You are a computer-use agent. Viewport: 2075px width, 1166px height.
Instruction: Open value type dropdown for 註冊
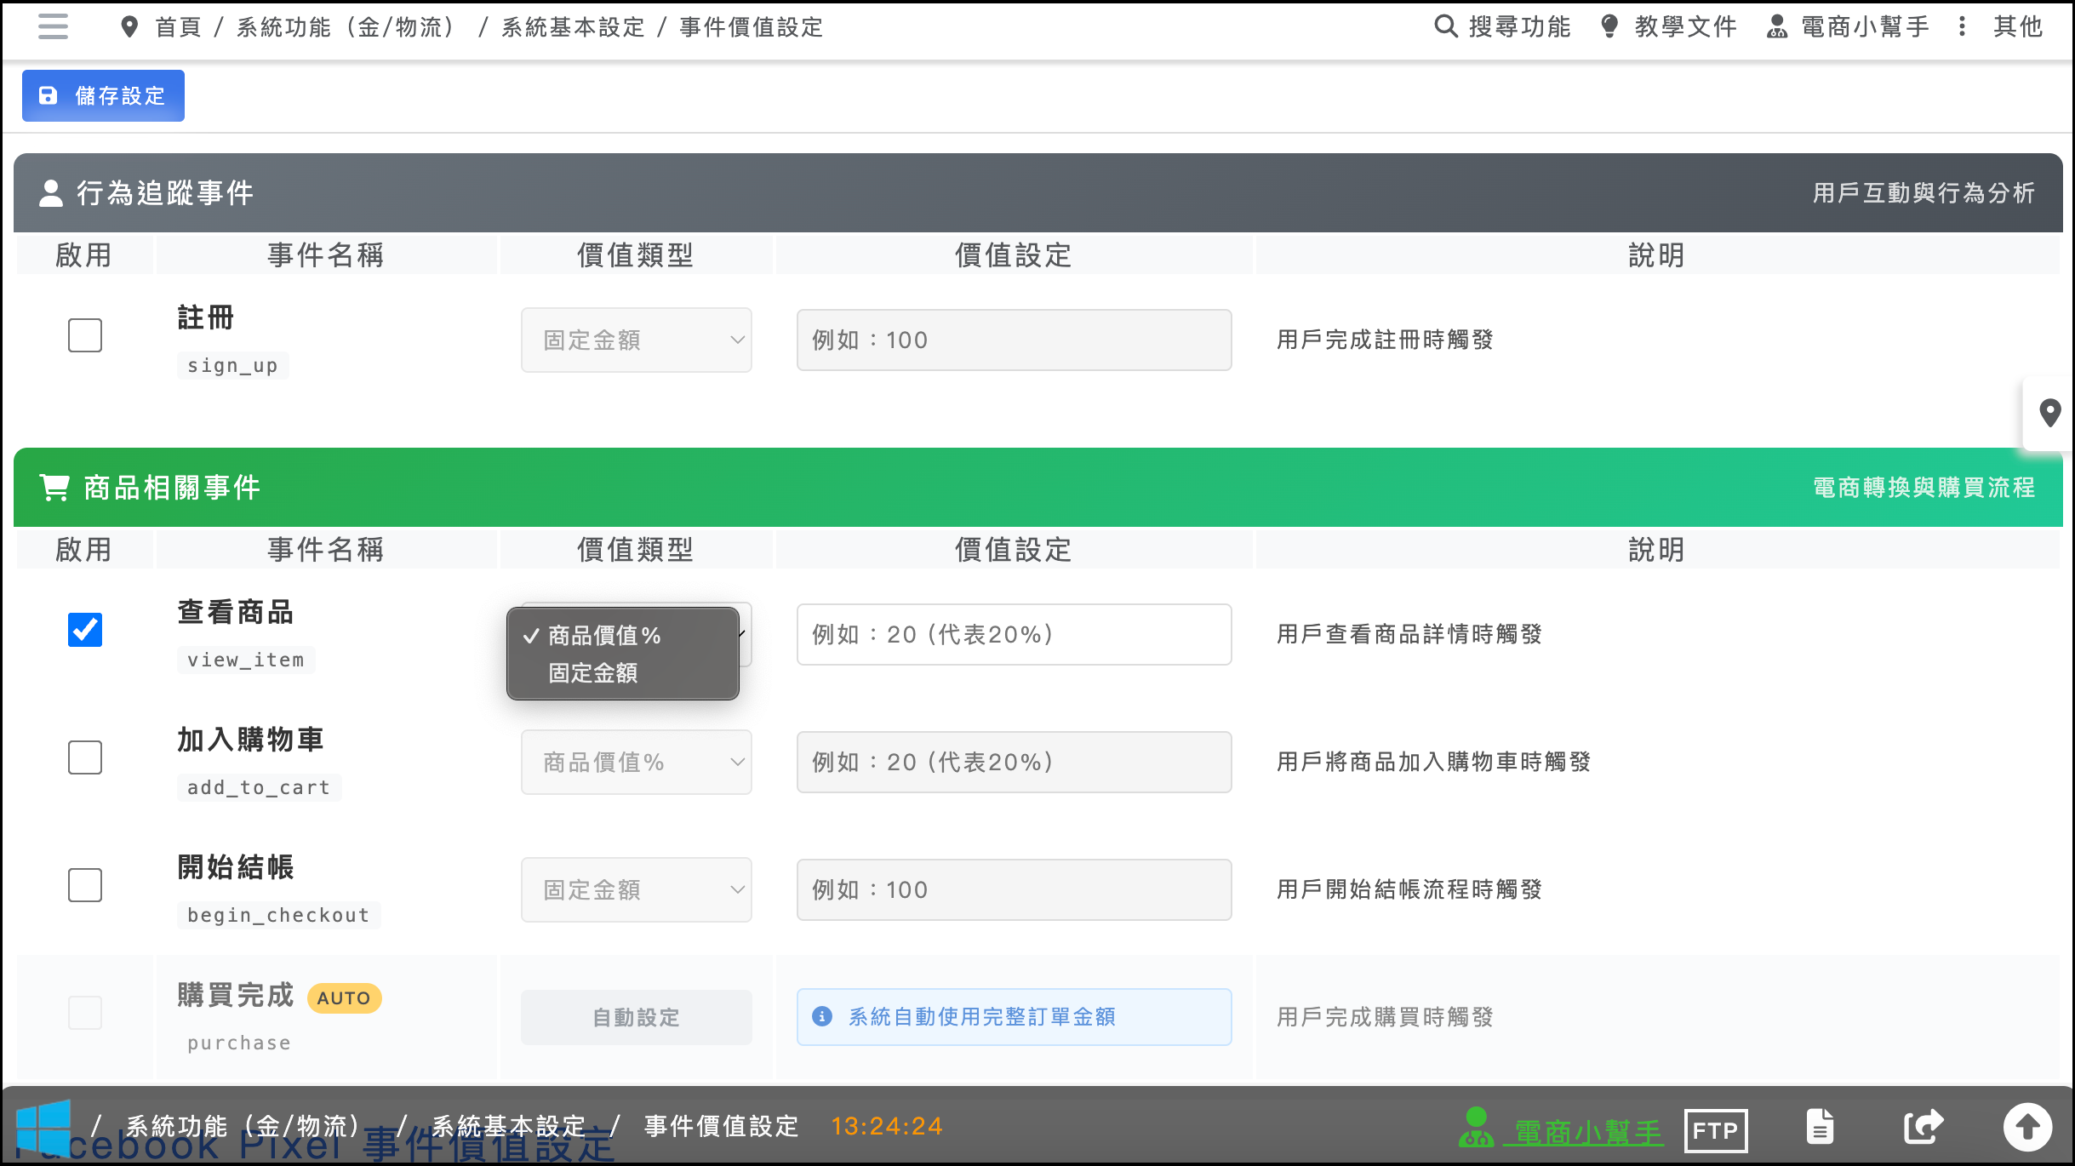click(637, 340)
